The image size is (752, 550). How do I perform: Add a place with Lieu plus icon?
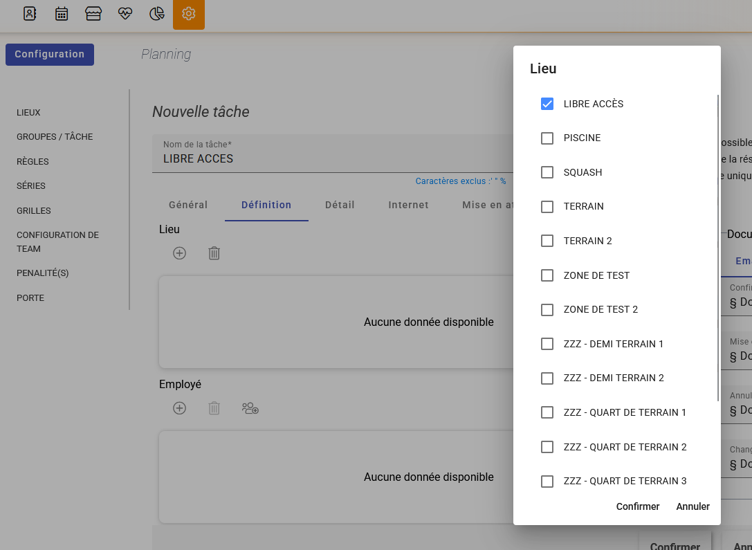(179, 253)
